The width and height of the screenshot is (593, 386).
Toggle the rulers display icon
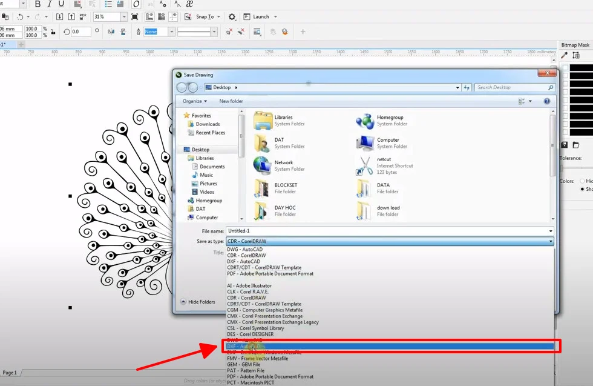(149, 17)
